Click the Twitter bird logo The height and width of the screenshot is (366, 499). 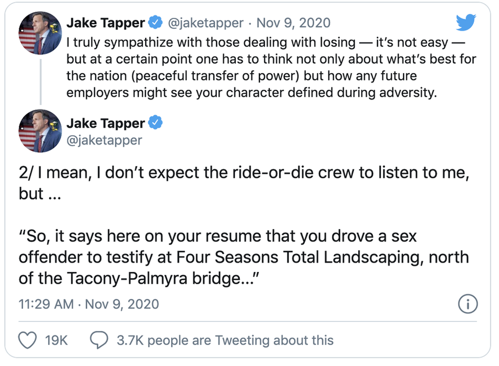tap(465, 22)
